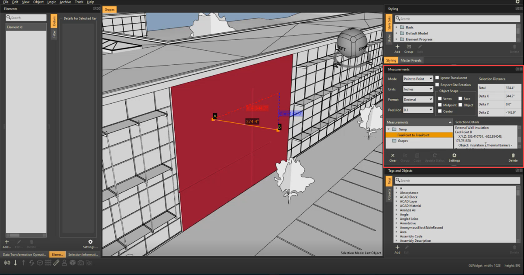Switch to the Filter vertical tab in Elements
The height and width of the screenshot is (275, 524).
[x=54, y=34]
